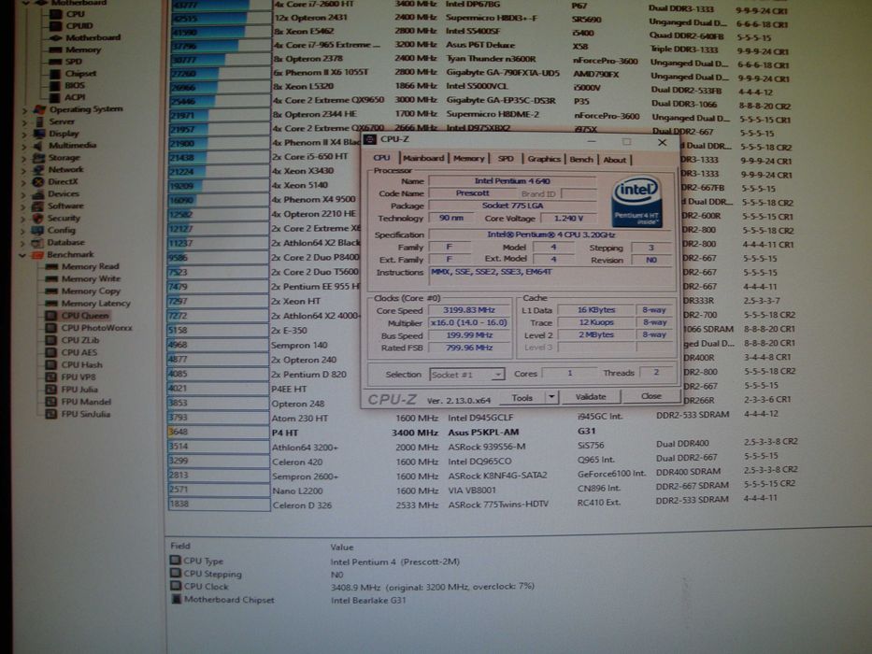This screenshot has width=872, height=654.
Task: Click the CPUID tree icon
Action: [x=55, y=25]
